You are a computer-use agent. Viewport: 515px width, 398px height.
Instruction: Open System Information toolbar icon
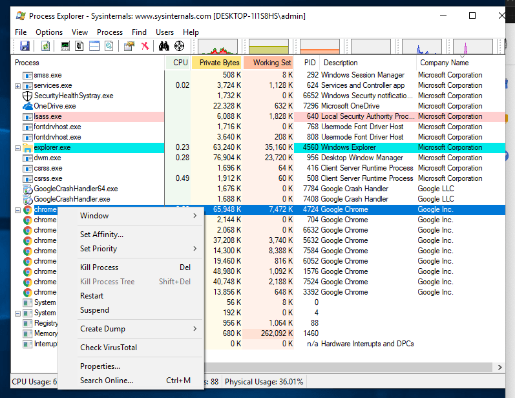65,46
